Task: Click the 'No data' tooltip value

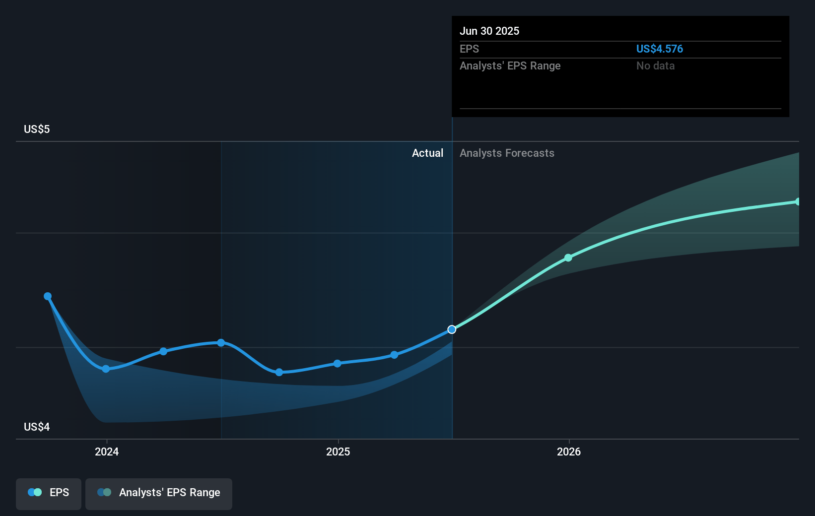Action: click(655, 65)
